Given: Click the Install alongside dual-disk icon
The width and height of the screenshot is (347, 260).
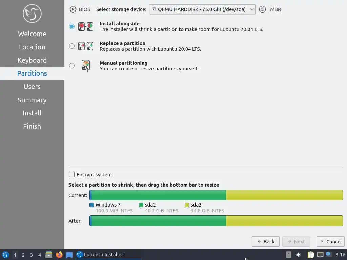Looking at the screenshot, I should tap(86, 26).
